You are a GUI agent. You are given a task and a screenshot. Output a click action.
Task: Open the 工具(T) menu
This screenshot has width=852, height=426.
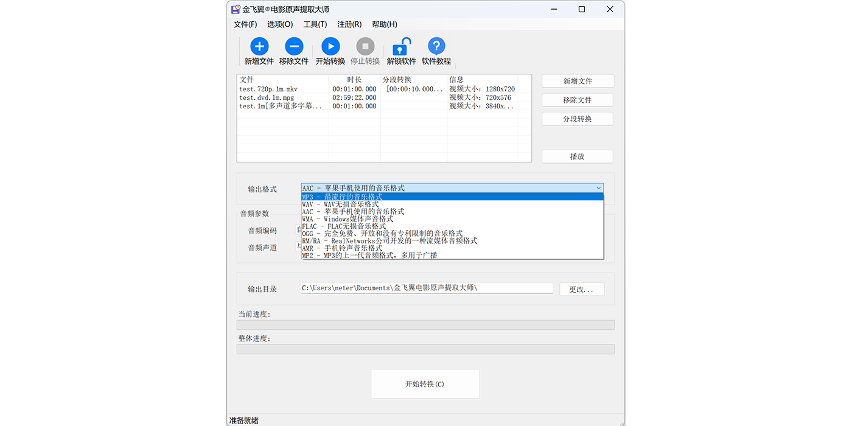tap(315, 24)
